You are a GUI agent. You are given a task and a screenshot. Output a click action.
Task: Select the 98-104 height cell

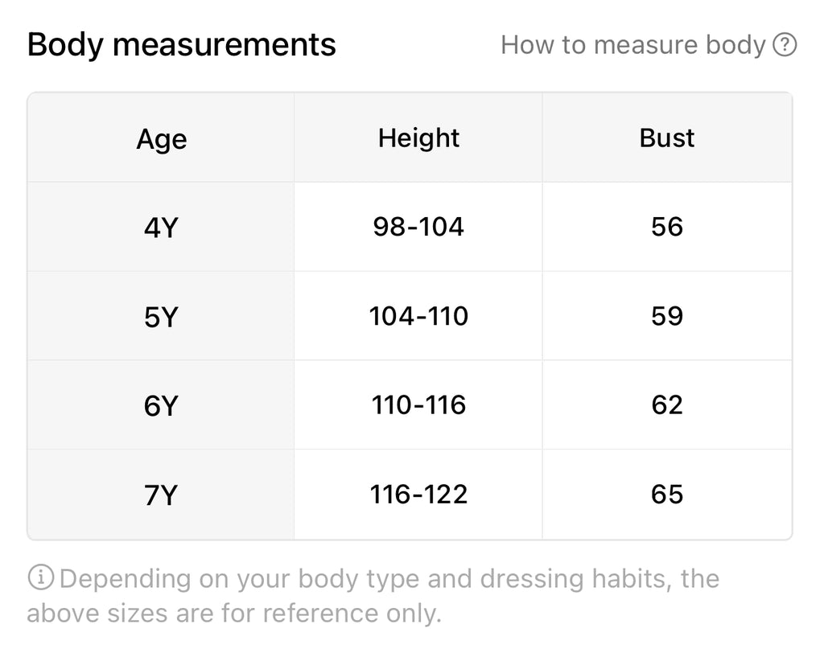[x=418, y=228]
